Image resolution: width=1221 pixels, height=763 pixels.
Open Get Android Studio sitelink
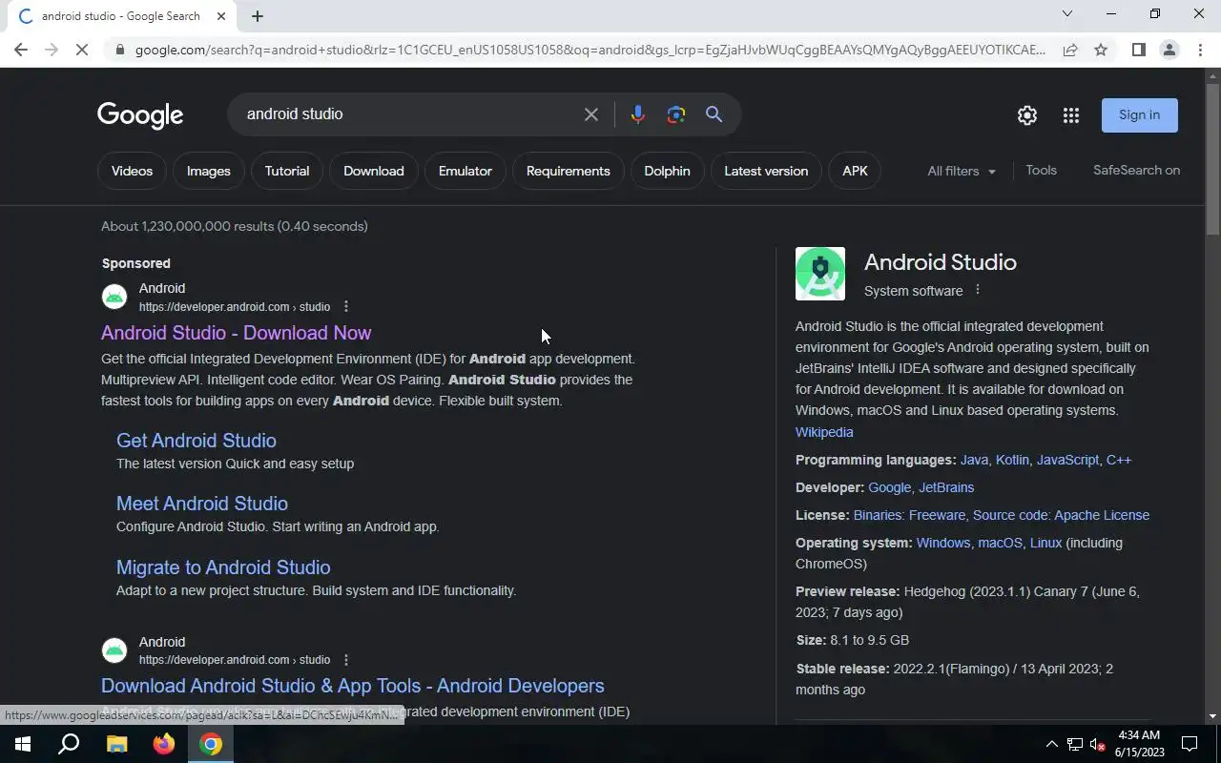pos(197,441)
